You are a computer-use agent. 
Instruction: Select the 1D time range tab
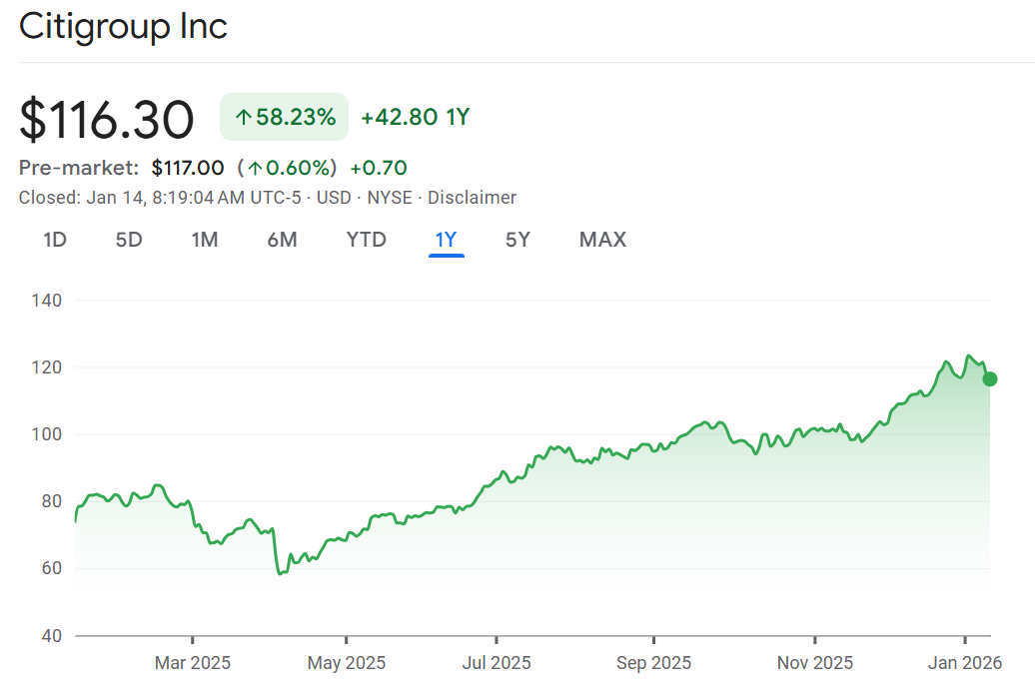tap(55, 240)
